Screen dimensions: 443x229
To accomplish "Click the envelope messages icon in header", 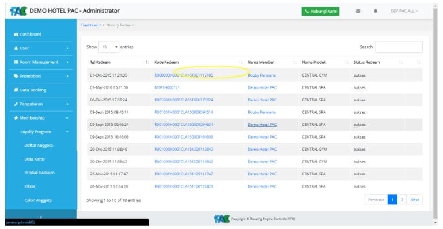I will [358, 11].
